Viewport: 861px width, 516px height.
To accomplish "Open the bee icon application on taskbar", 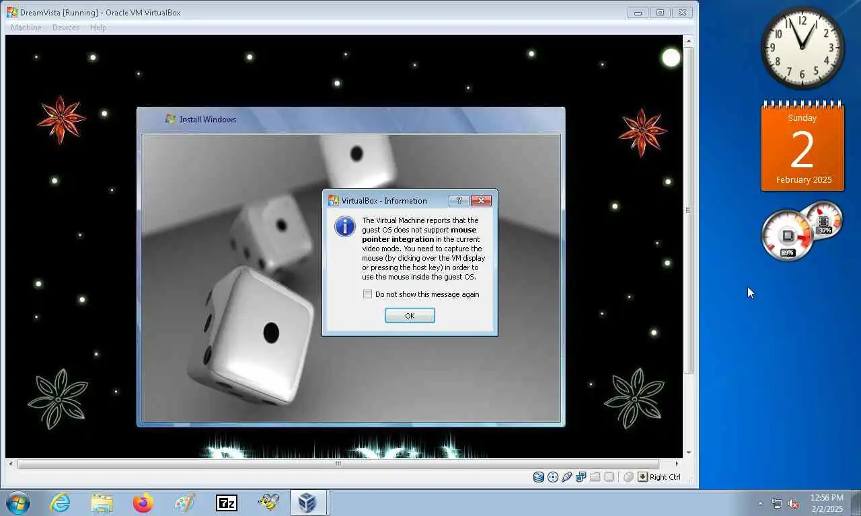I will point(268,503).
